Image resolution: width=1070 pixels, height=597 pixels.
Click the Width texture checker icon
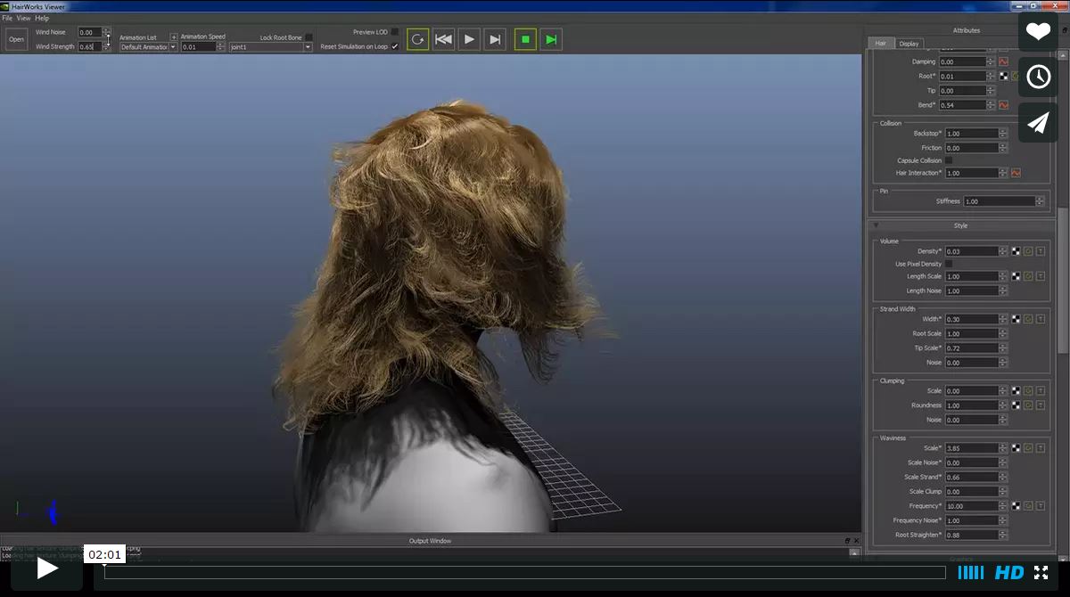click(x=1016, y=319)
